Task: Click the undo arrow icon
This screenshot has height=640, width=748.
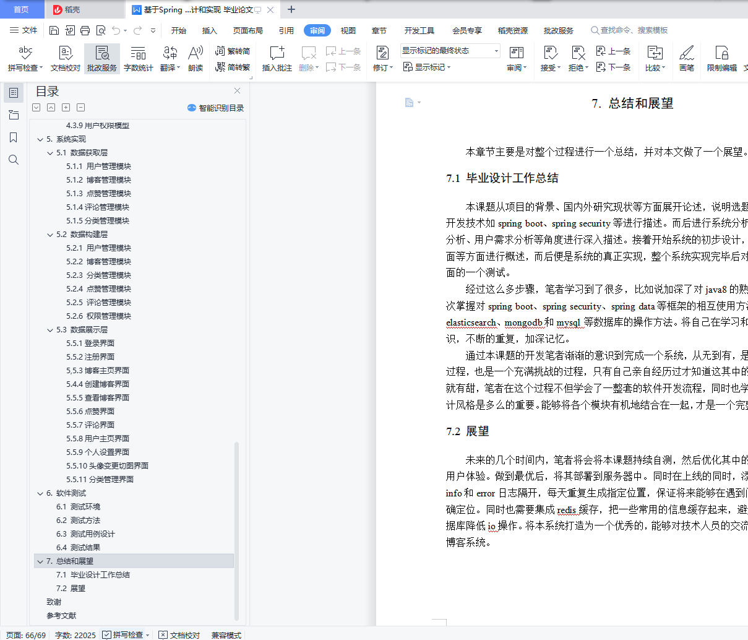Action: tap(116, 30)
